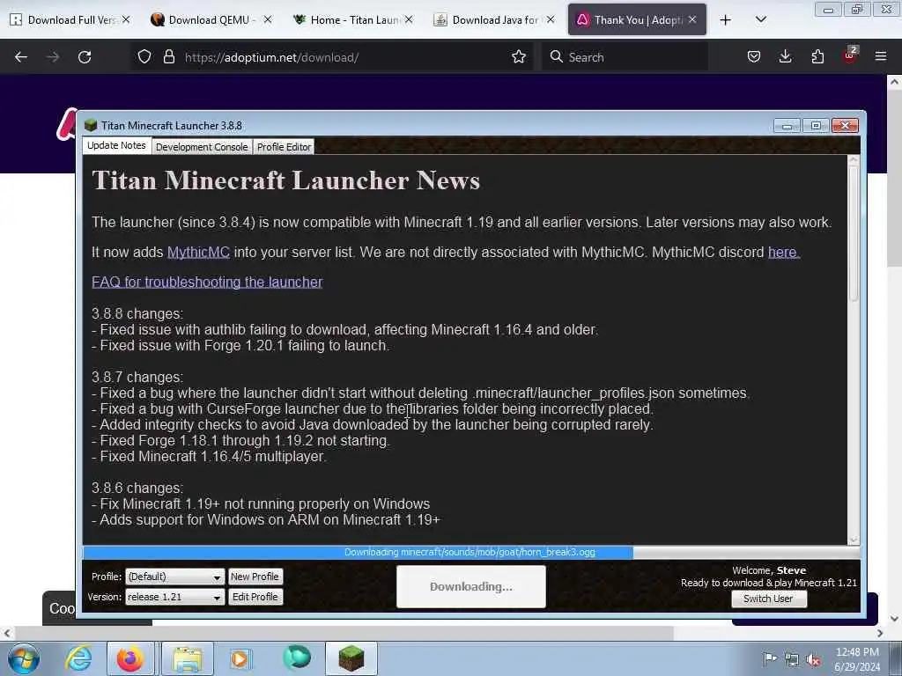Open the network tray icon
902x676 pixels.
tap(792, 660)
